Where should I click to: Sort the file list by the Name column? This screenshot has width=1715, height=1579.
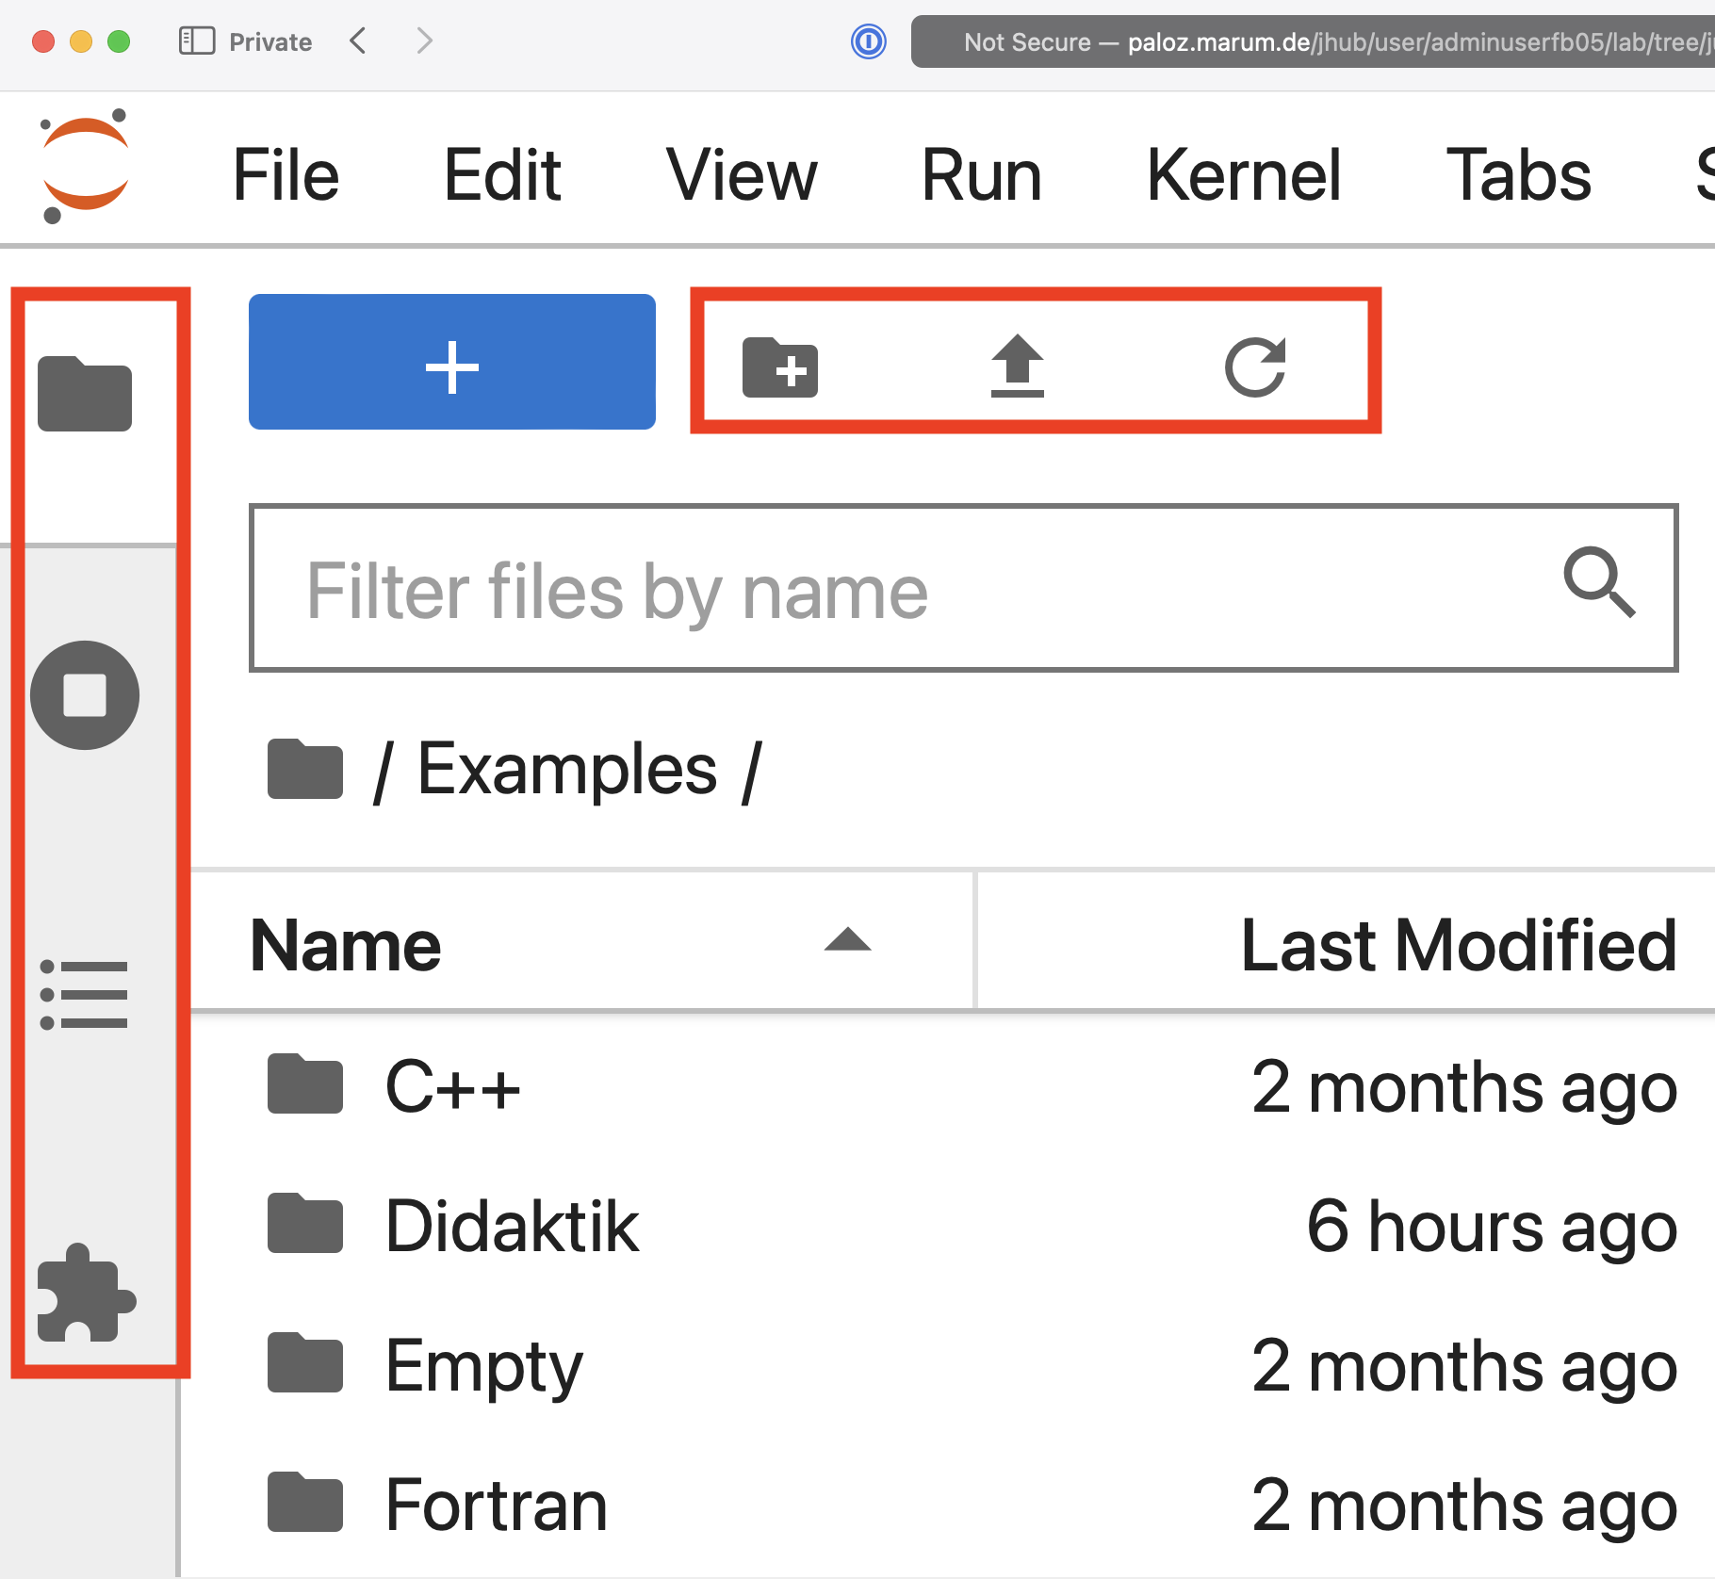582,942
